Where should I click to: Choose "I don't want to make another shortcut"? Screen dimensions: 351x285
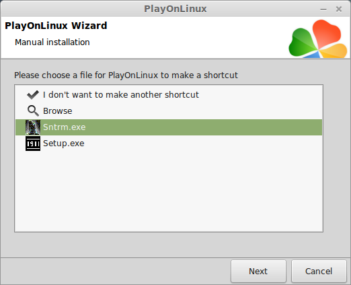[121, 95]
